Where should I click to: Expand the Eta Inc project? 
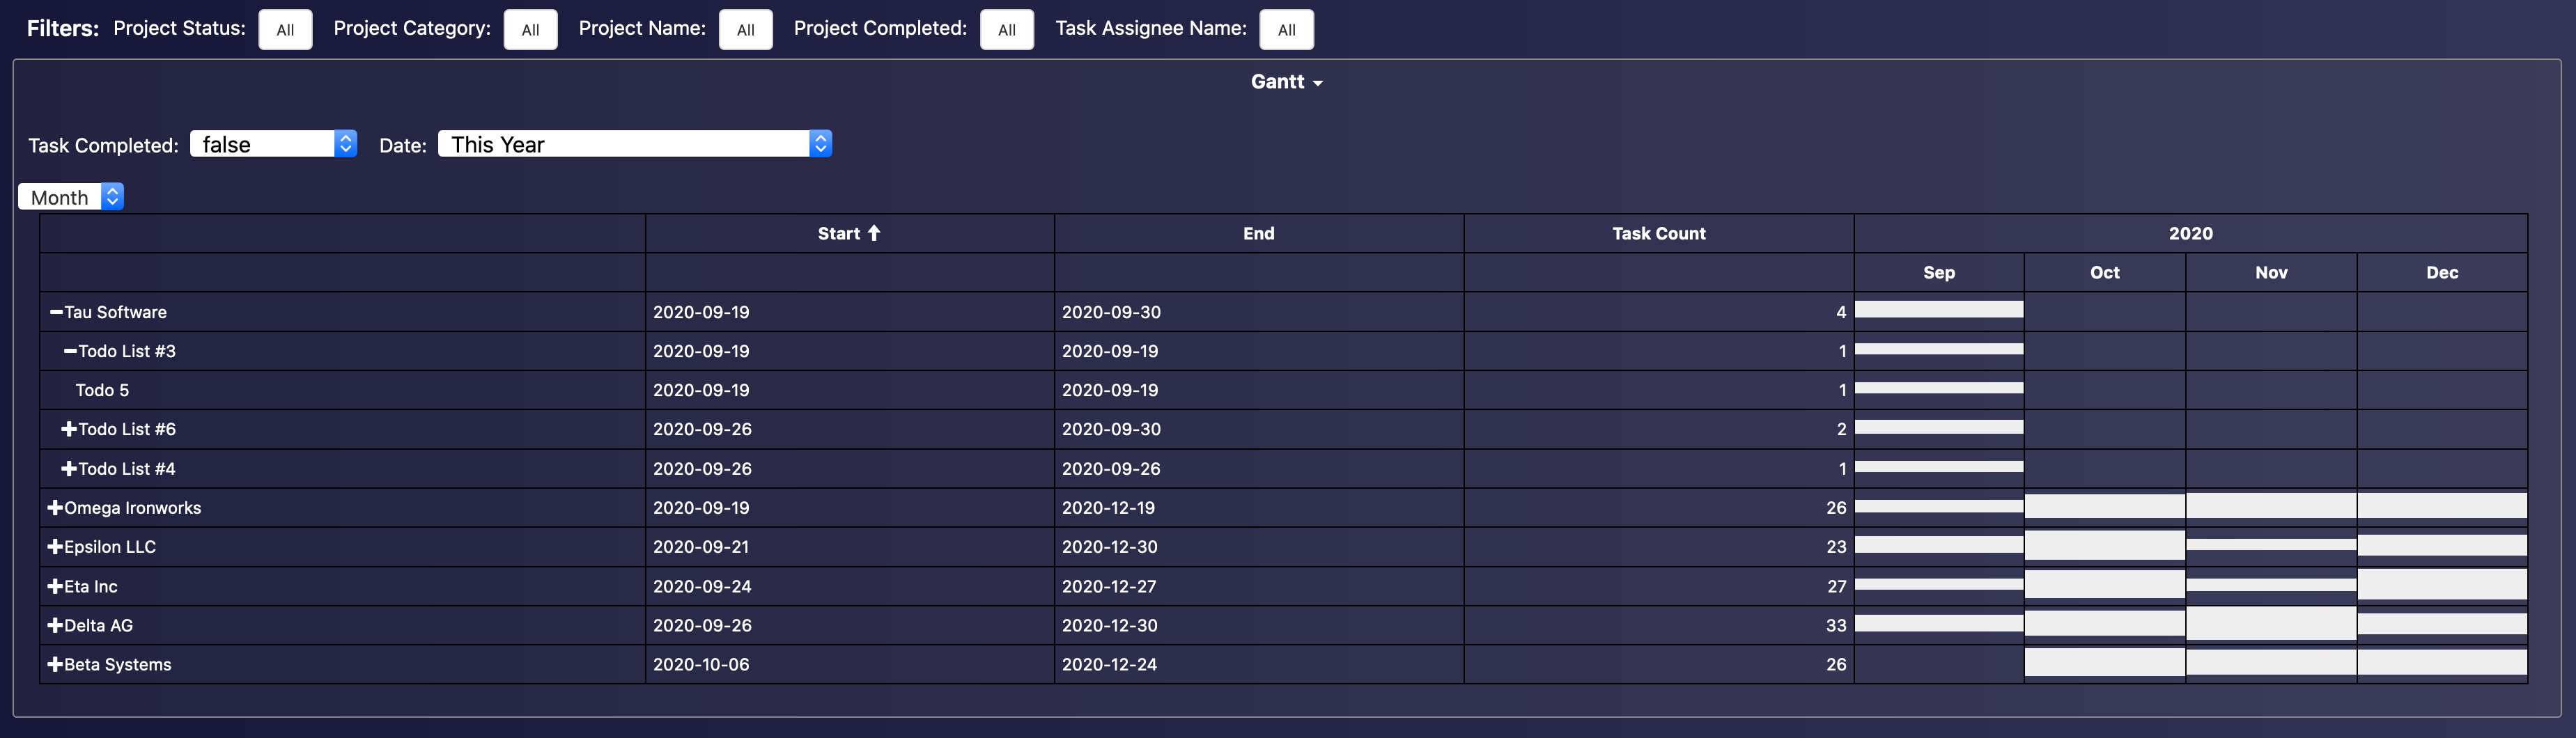(55, 586)
